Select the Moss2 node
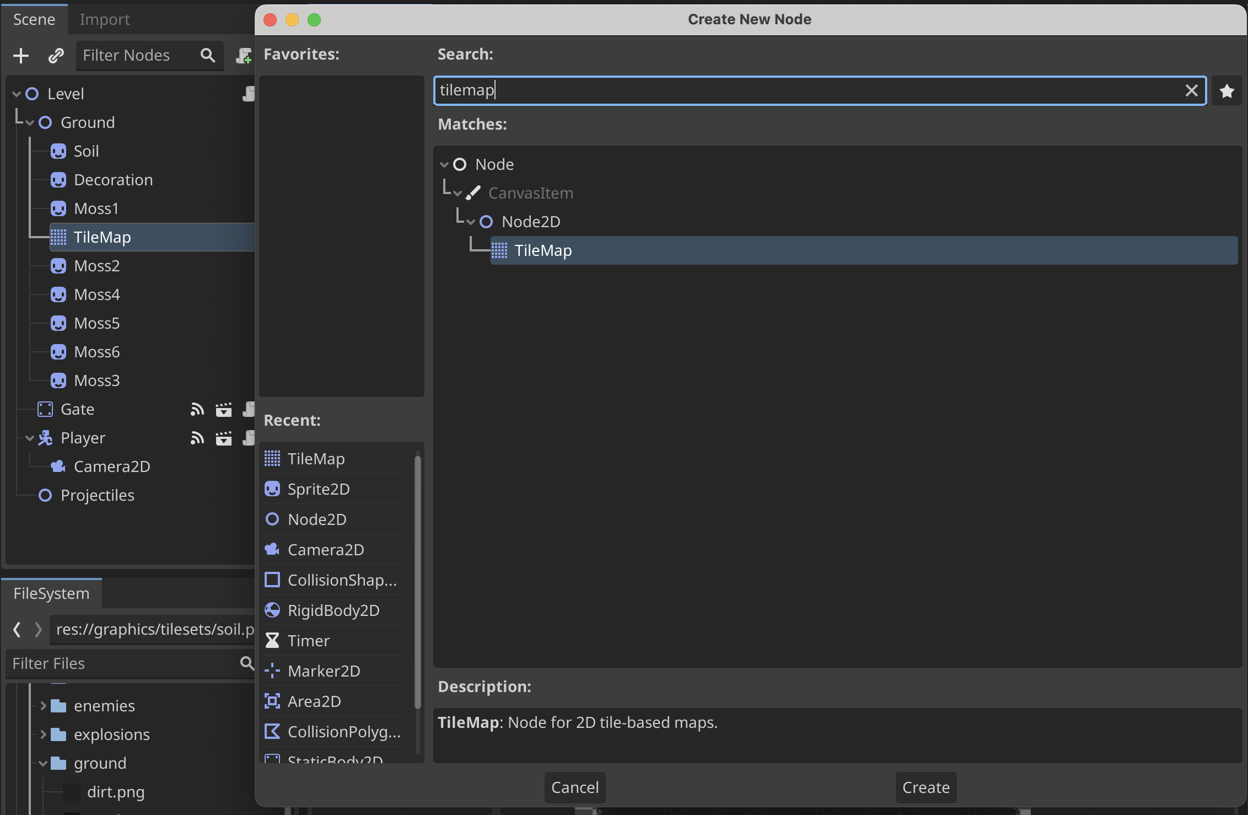Screen dimensions: 1248x815 point(96,266)
